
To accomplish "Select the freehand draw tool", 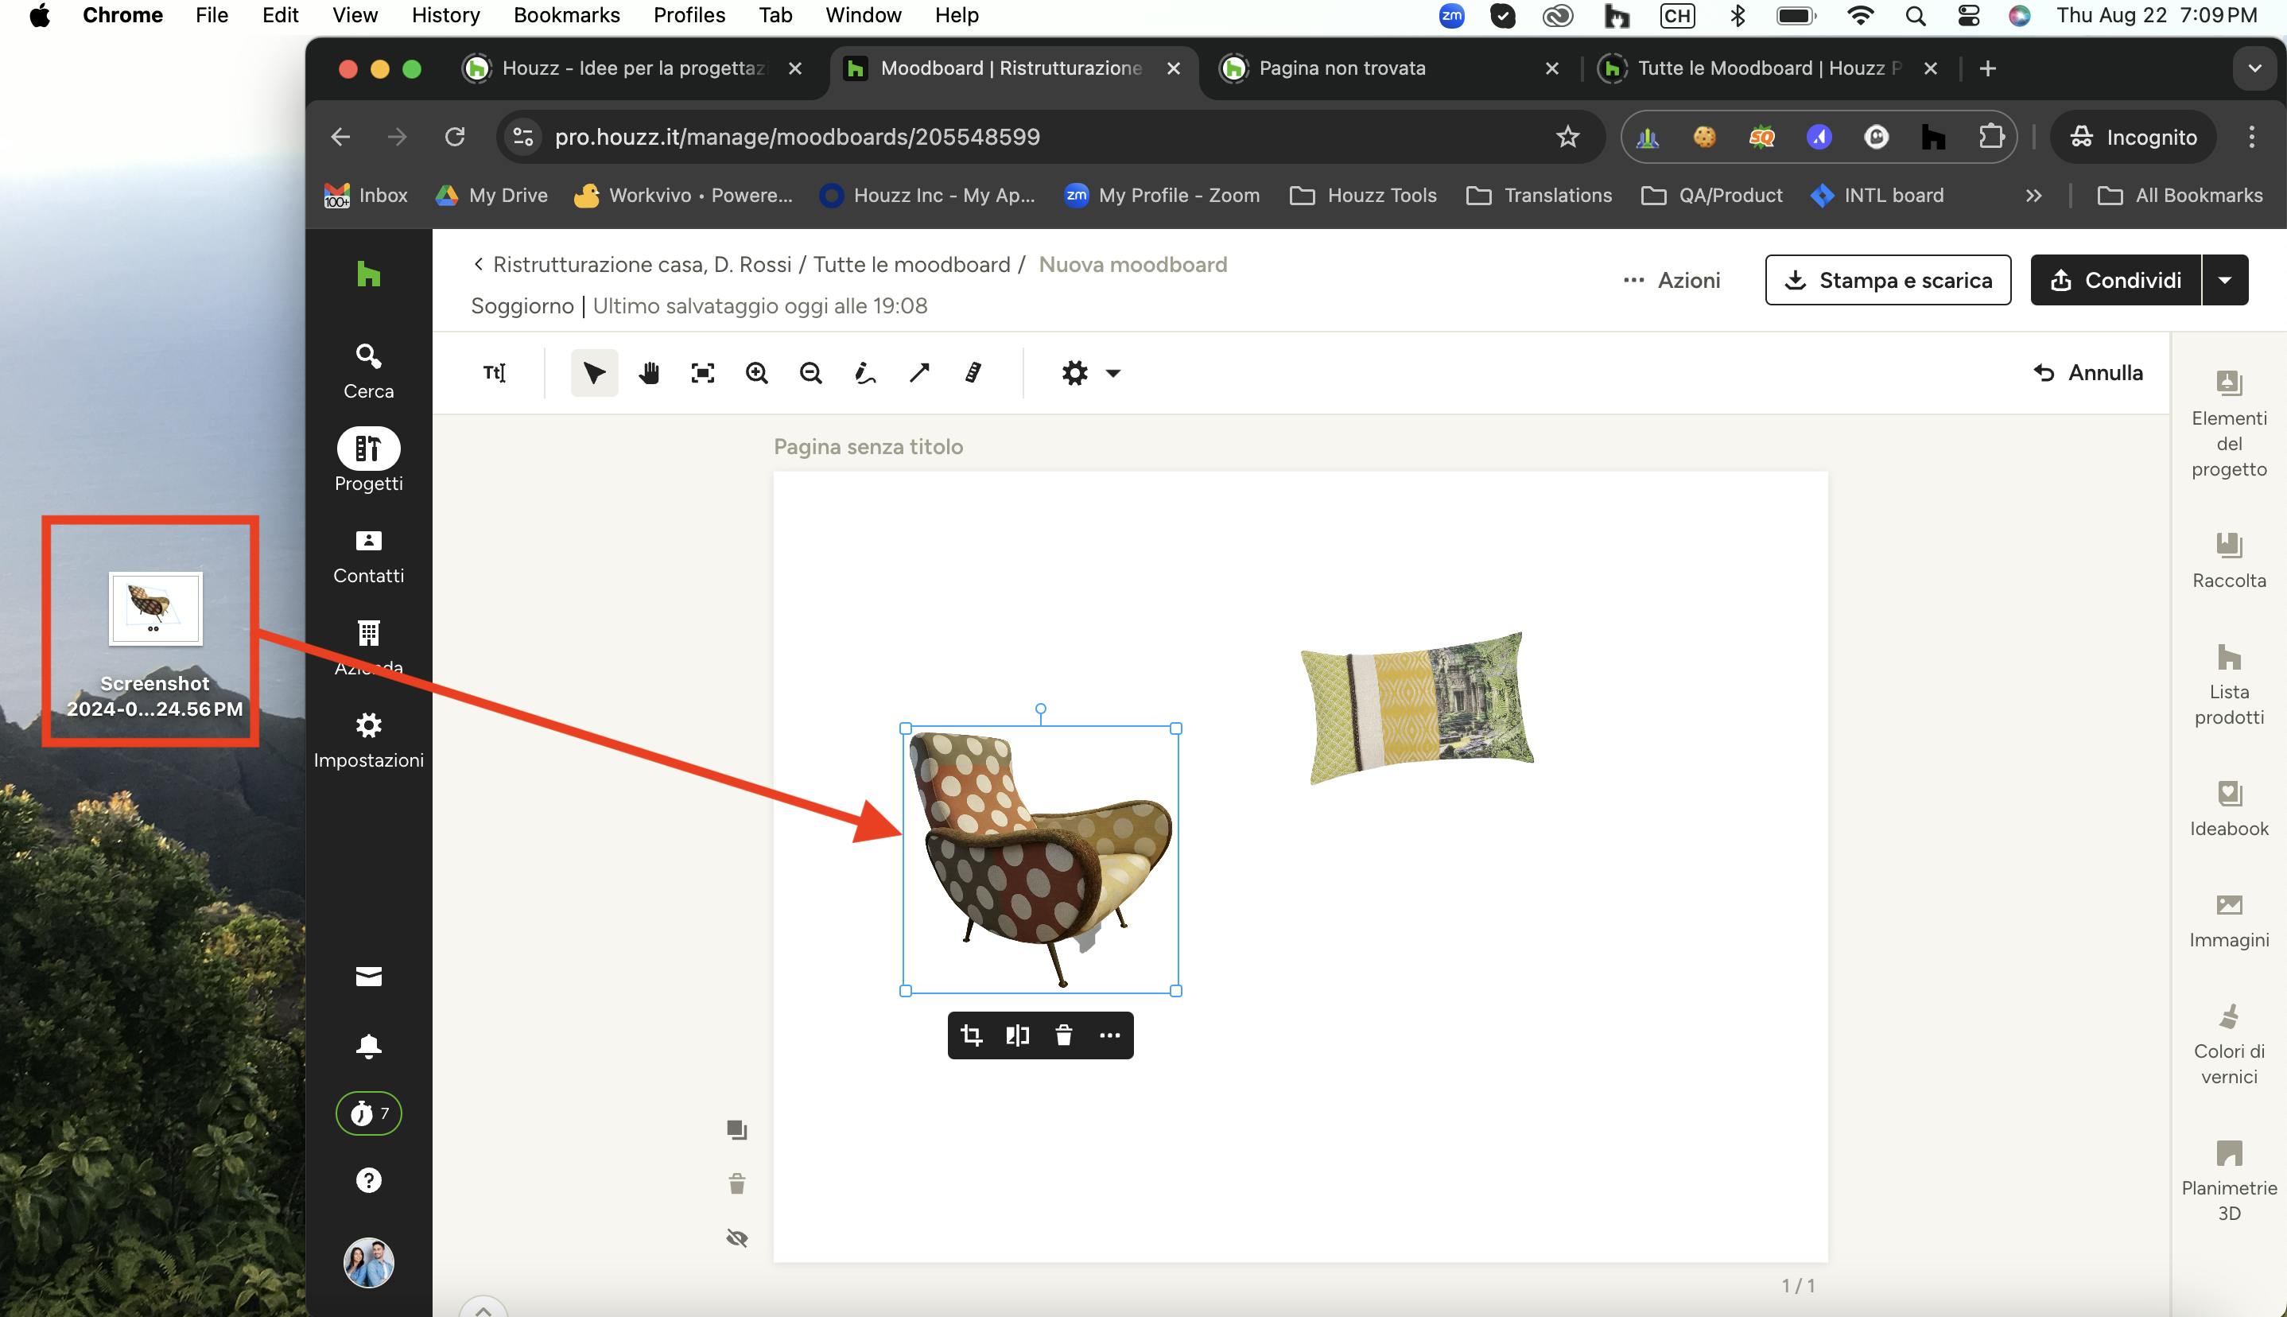I will pos(865,373).
